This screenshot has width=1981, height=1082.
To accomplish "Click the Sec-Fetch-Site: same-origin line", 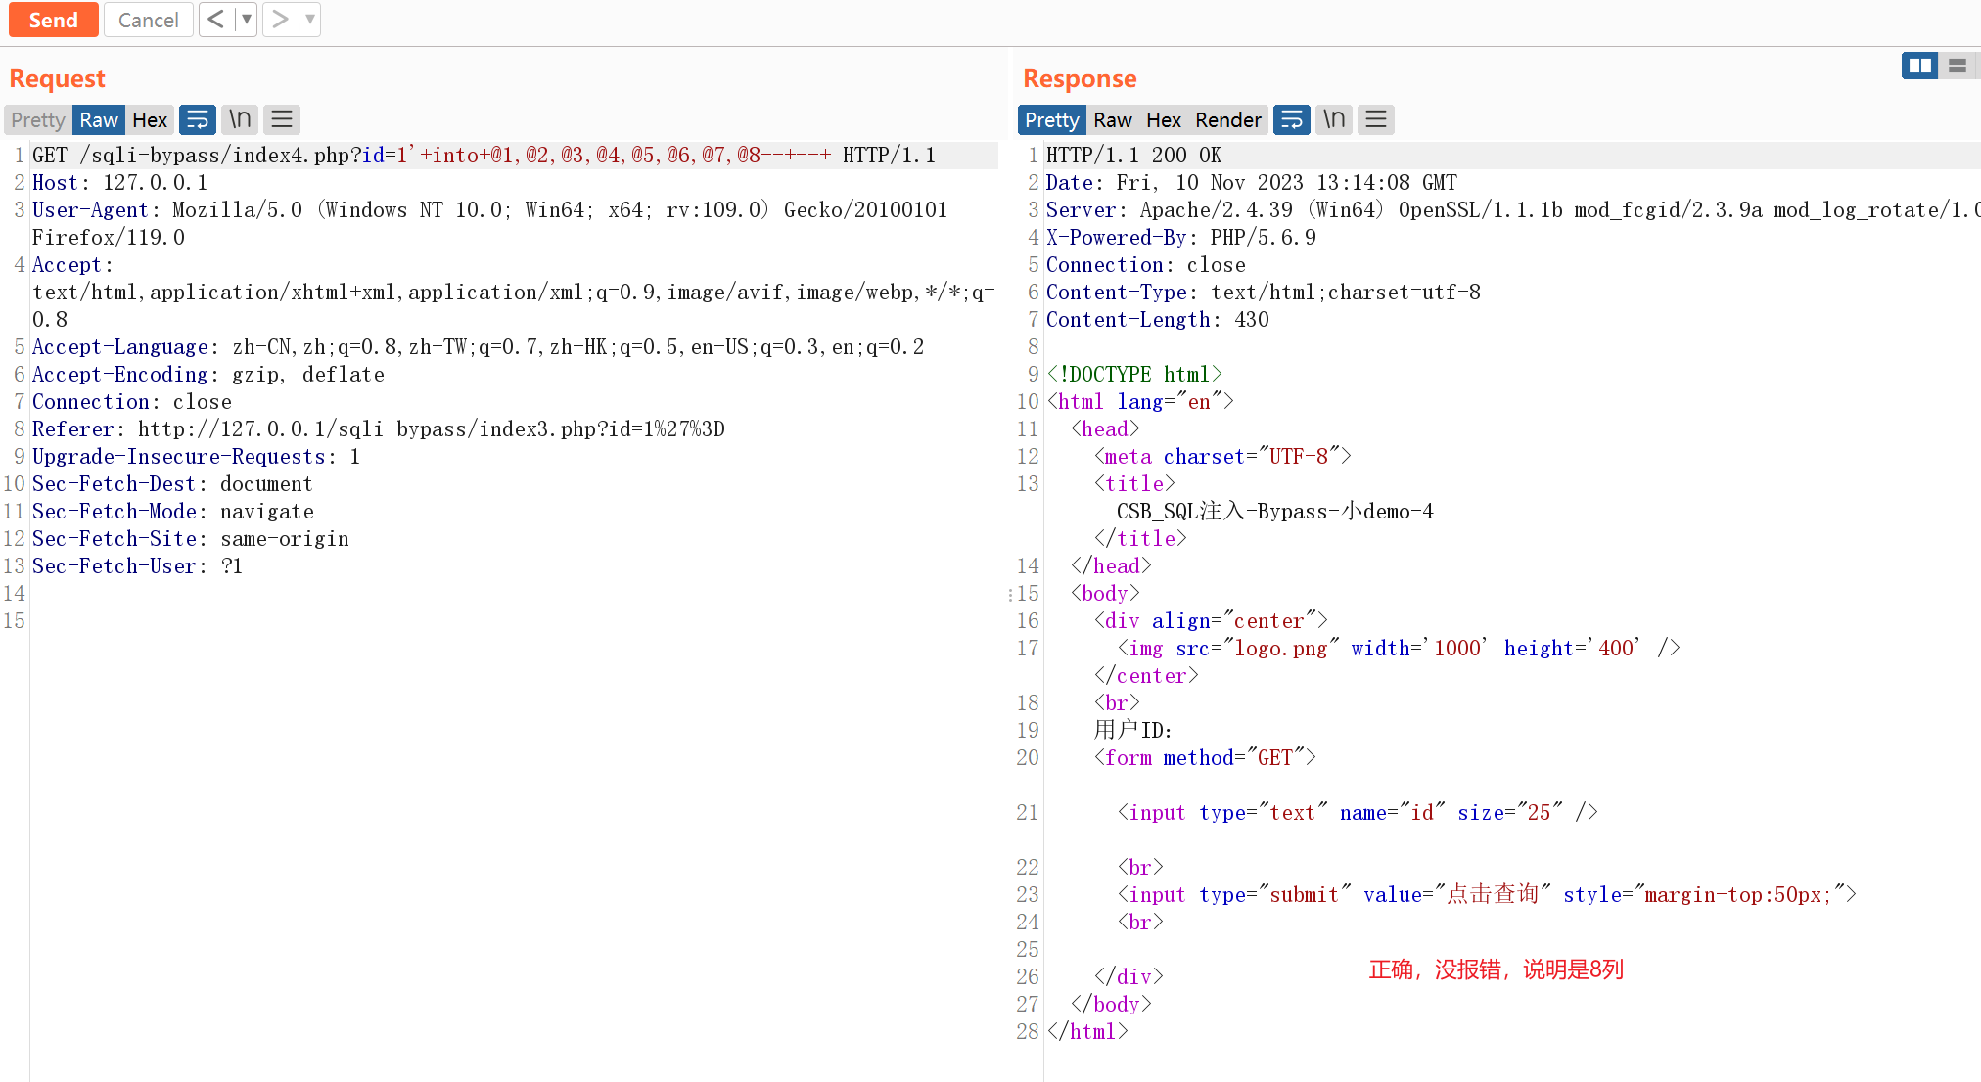I will [191, 538].
